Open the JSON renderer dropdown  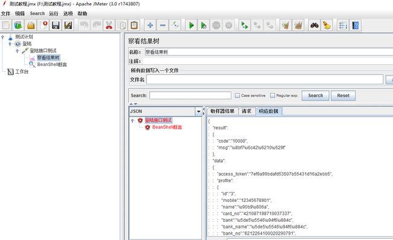[x=198, y=111]
